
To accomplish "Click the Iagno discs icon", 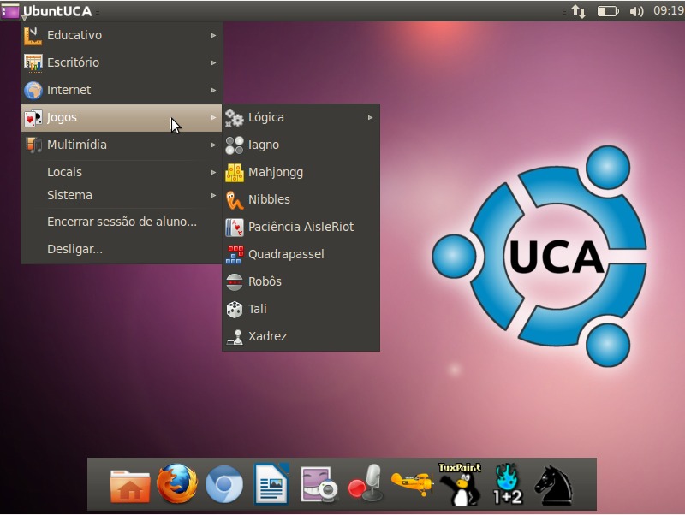I will 235,145.
